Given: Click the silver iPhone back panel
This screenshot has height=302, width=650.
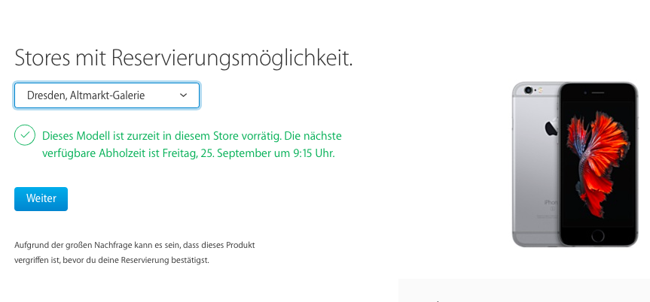Looking at the screenshot, I should tap(535, 165).
